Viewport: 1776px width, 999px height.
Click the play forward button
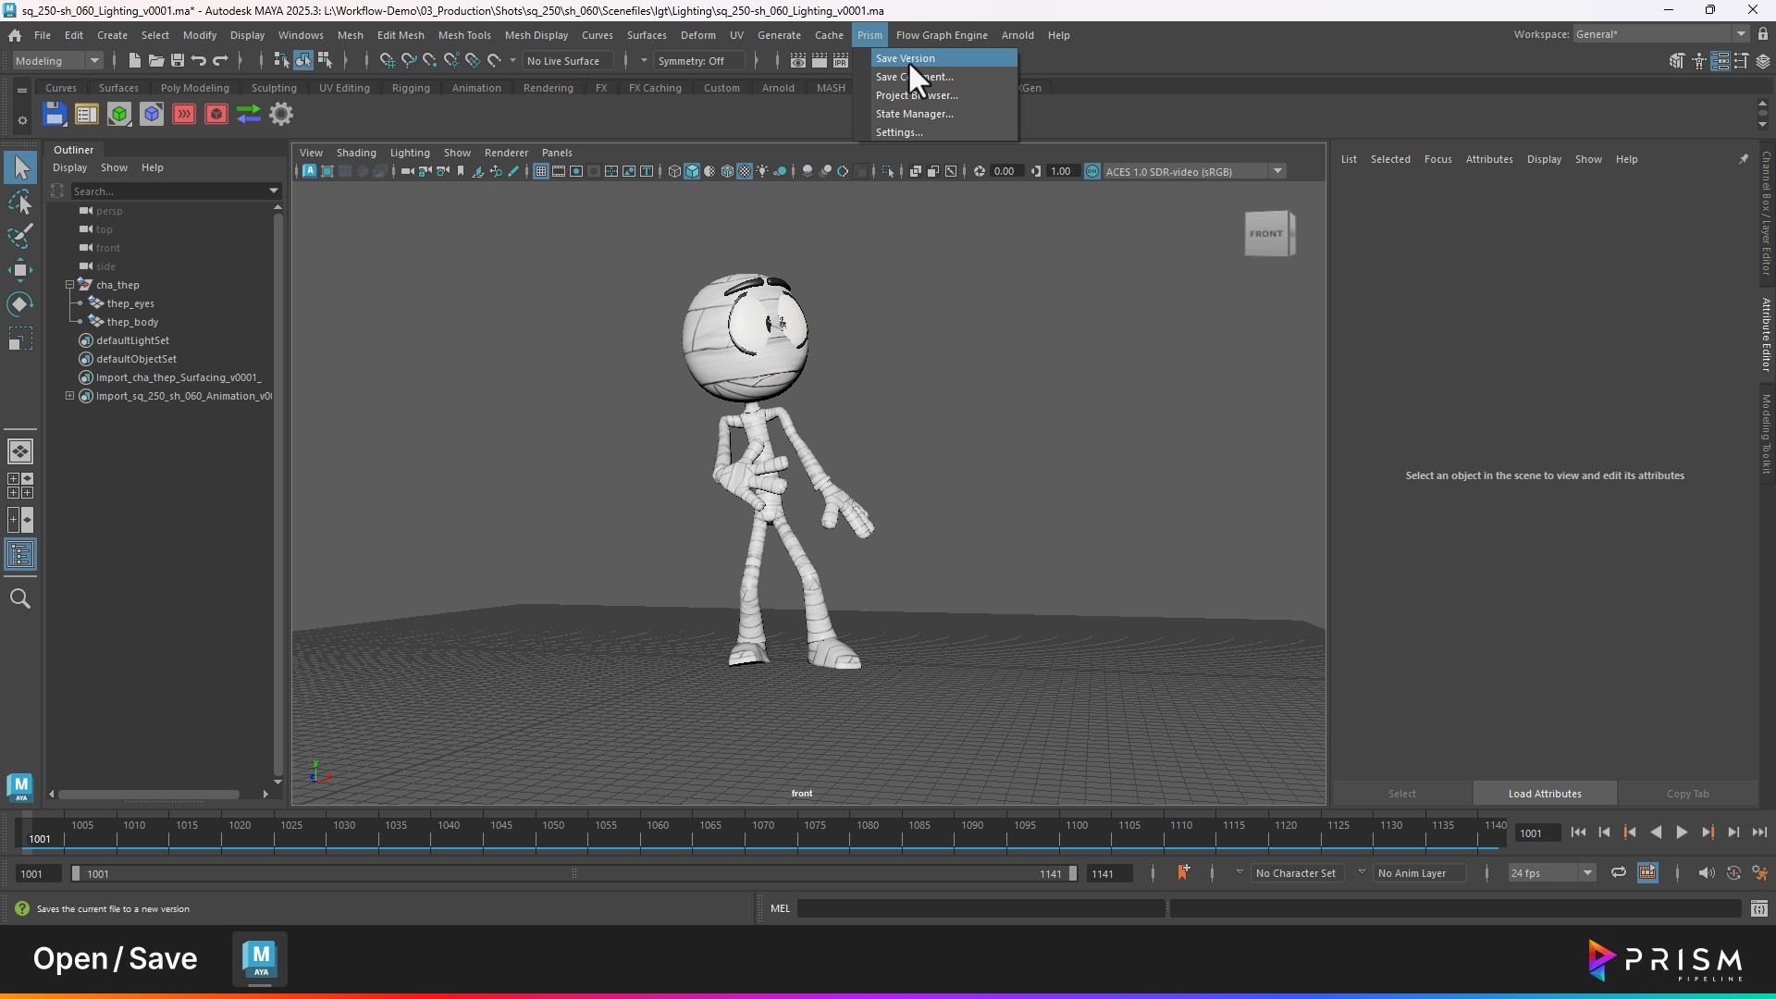point(1682,832)
